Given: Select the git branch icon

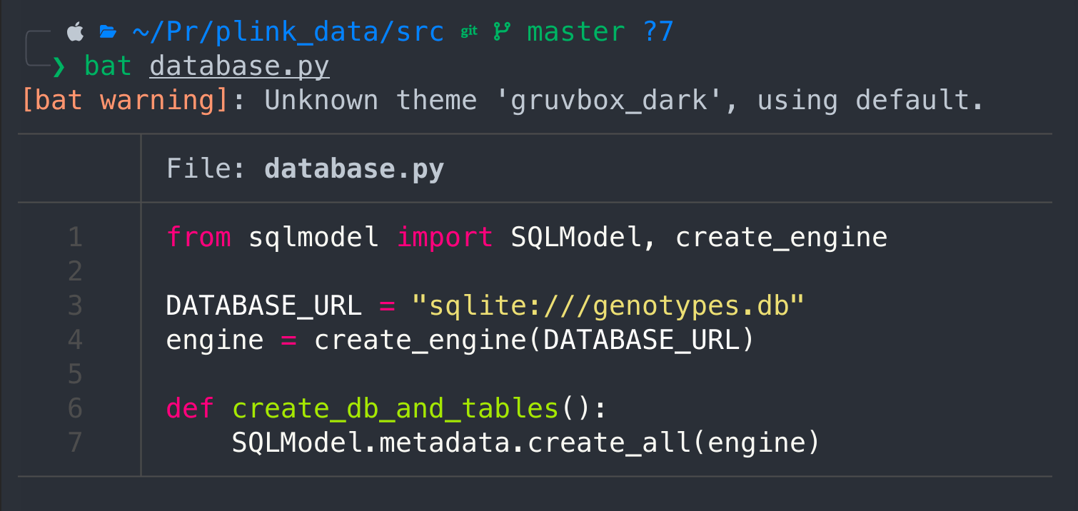Looking at the screenshot, I should point(502,30).
